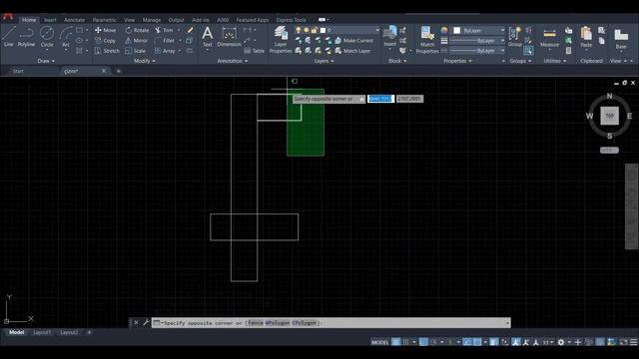
Task: Switch to Layout2 tab
Action: tap(69, 332)
